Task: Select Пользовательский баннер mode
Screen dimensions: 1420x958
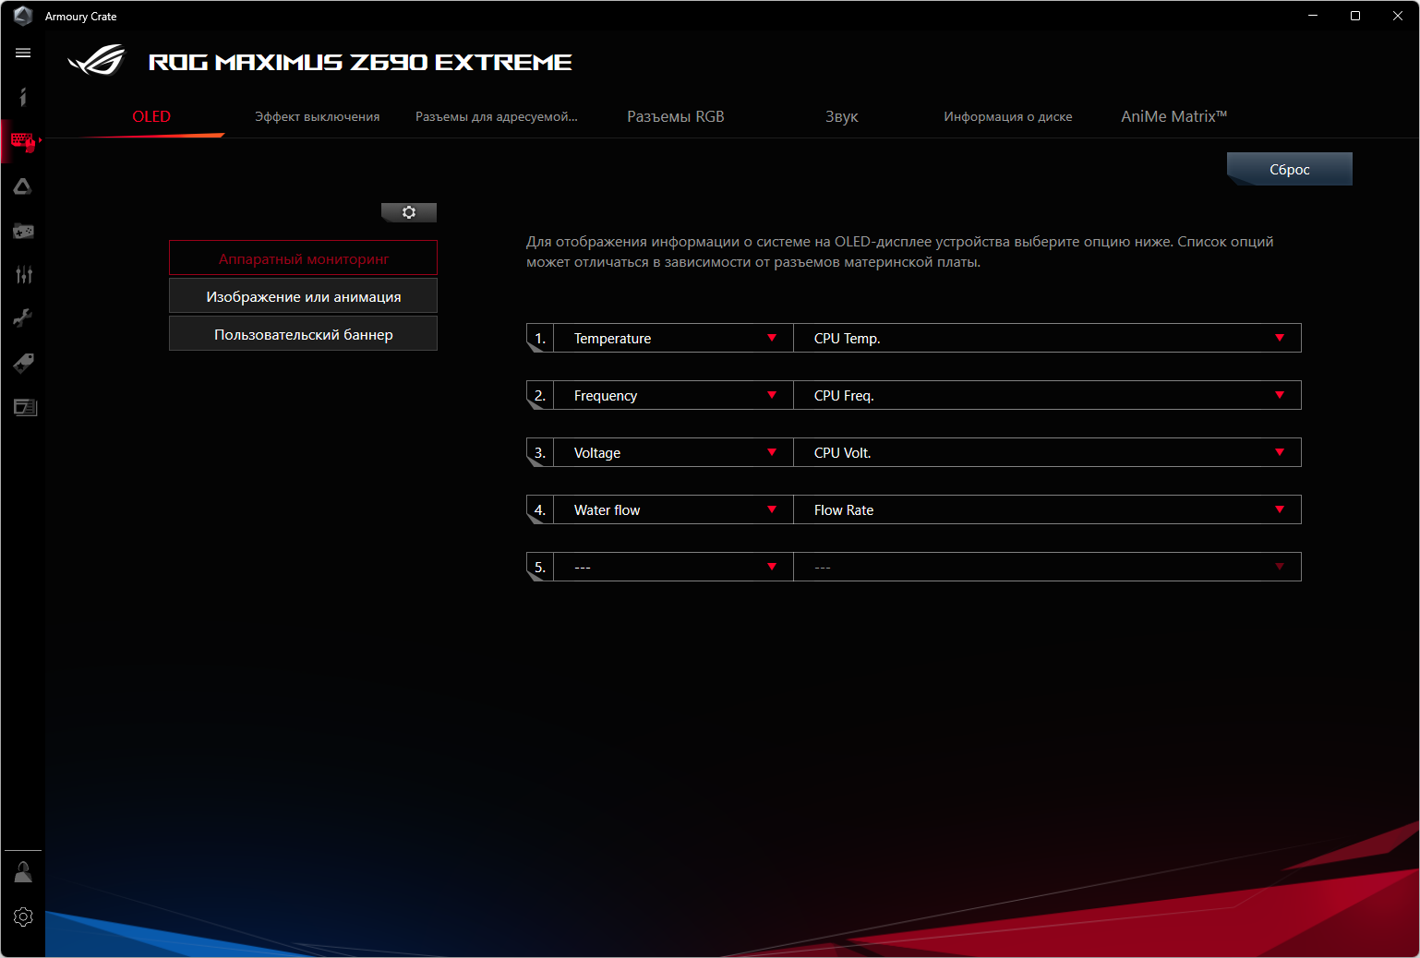Action: 303,334
